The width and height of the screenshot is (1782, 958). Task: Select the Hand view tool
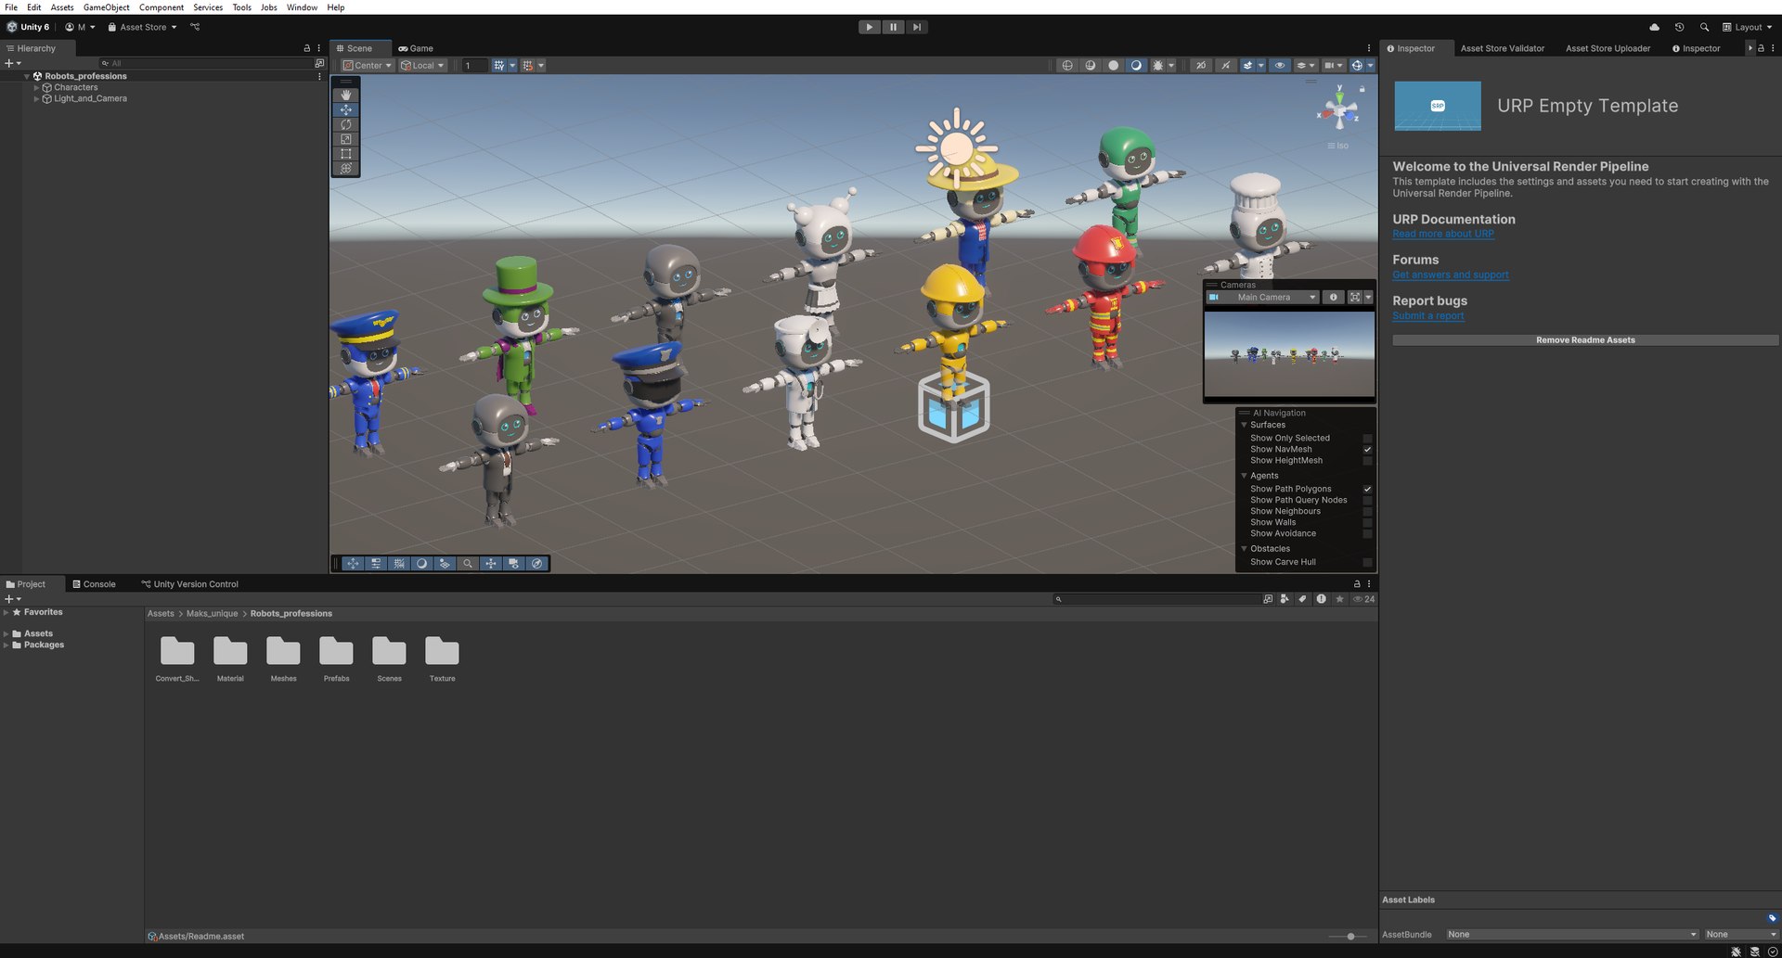tap(345, 95)
